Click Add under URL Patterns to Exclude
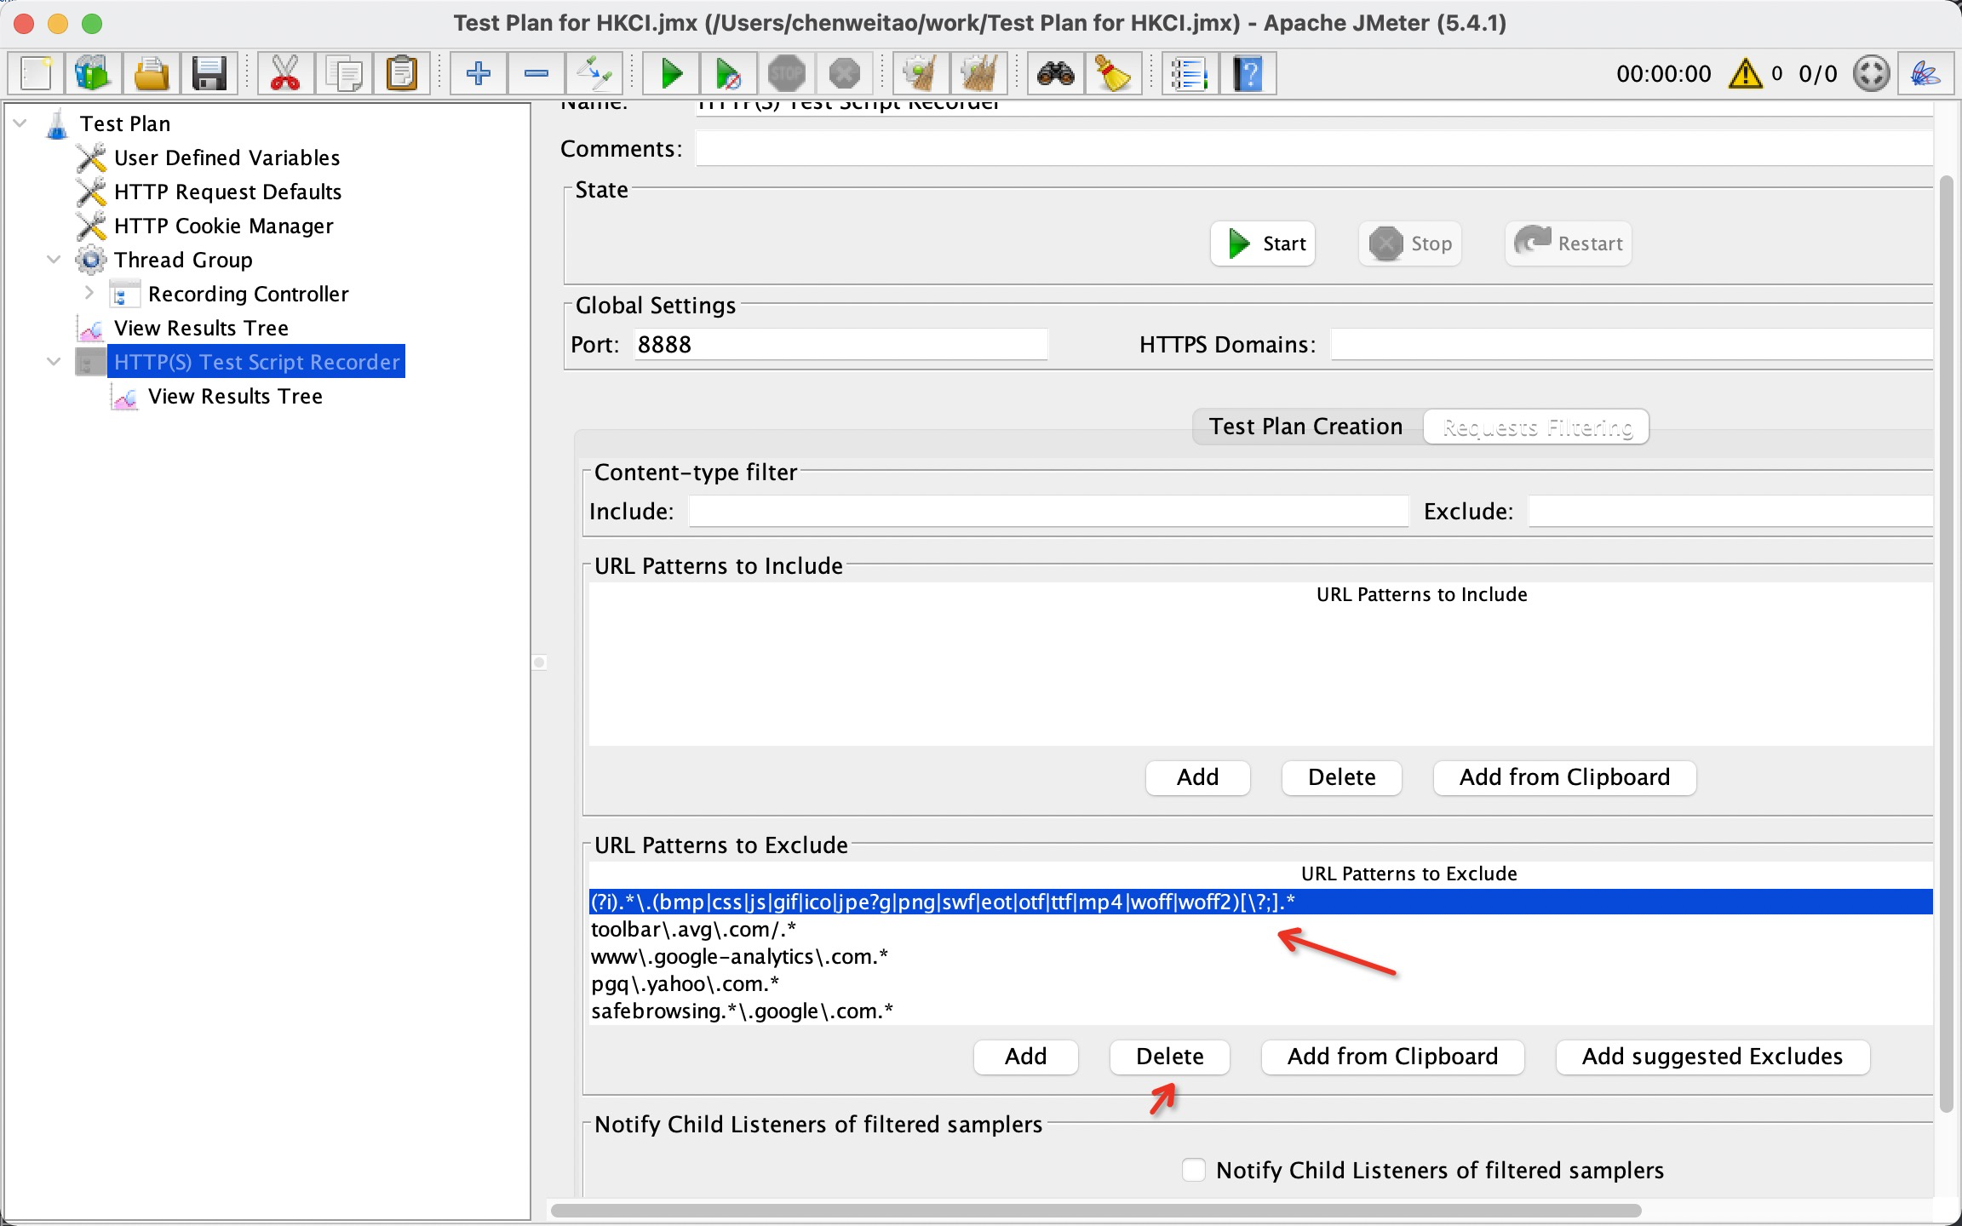 [1025, 1057]
